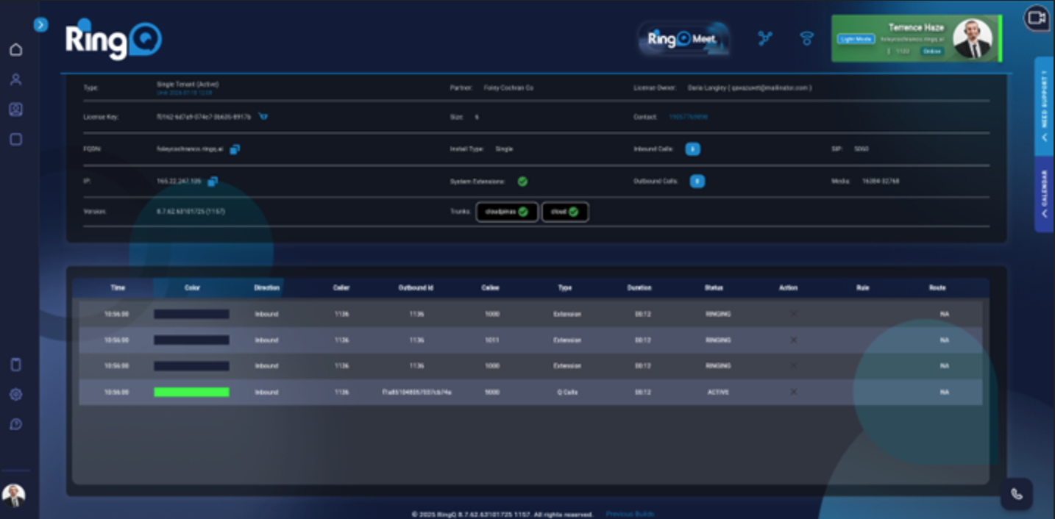Image resolution: width=1055 pixels, height=519 pixels.
Task: Open the RingQ Meet tab in the header
Action: coord(683,37)
